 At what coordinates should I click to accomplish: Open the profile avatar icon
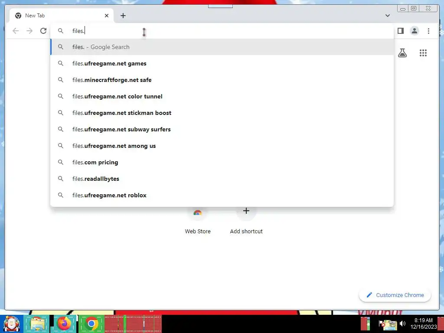[414, 31]
